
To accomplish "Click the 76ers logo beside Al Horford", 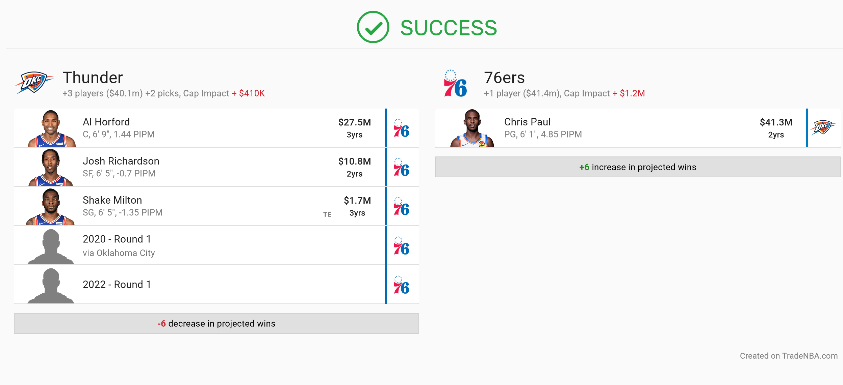I will click(401, 128).
